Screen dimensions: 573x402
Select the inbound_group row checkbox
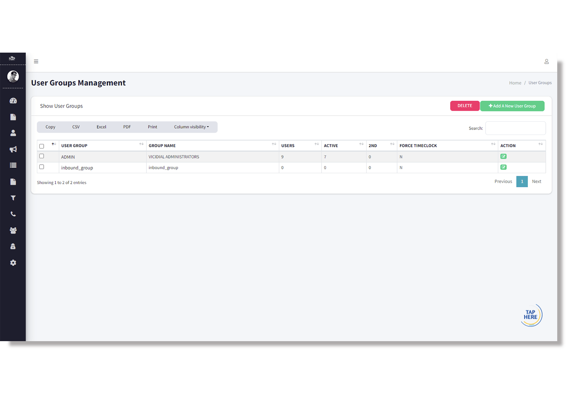(x=42, y=167)
